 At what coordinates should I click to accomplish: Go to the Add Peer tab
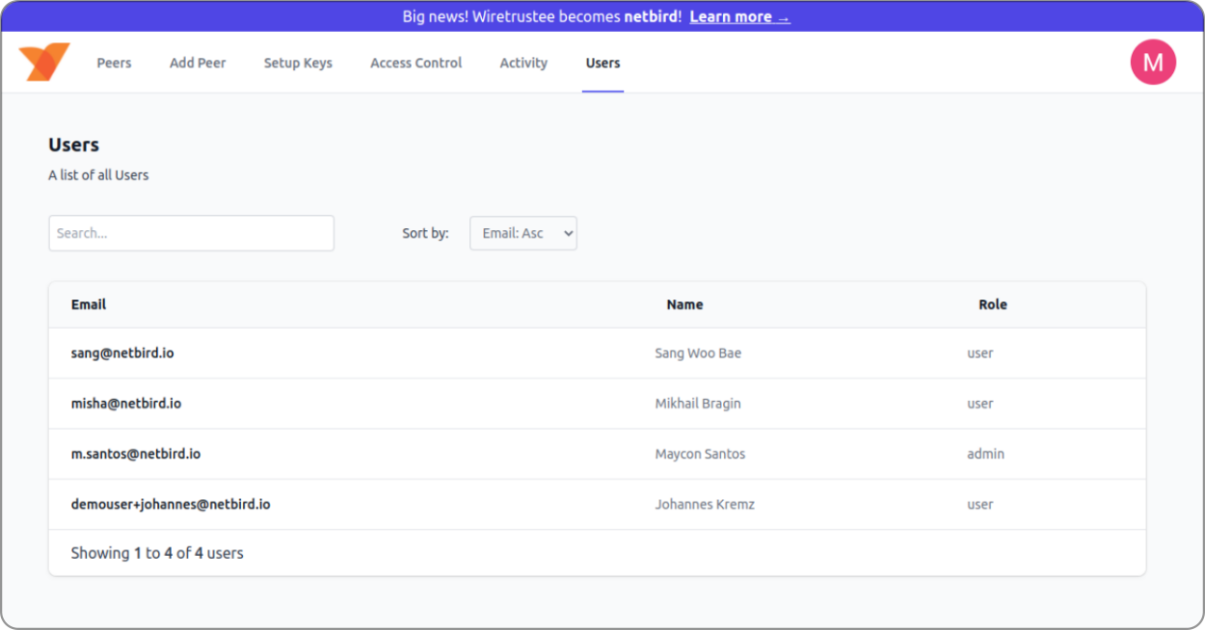pyautogui.click(x=198, y=63)
